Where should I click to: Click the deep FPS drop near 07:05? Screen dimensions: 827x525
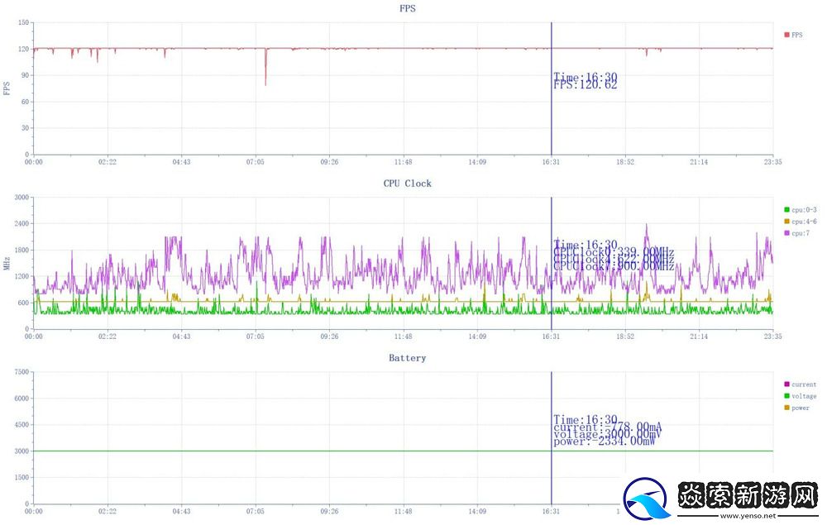[x=265, y=81]
